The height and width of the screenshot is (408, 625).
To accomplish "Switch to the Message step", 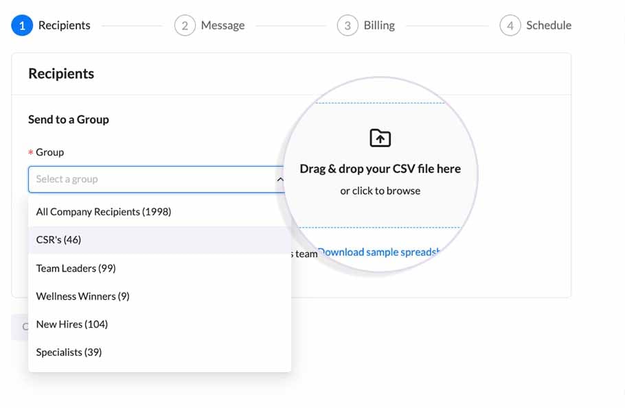I will pos(223,25).
